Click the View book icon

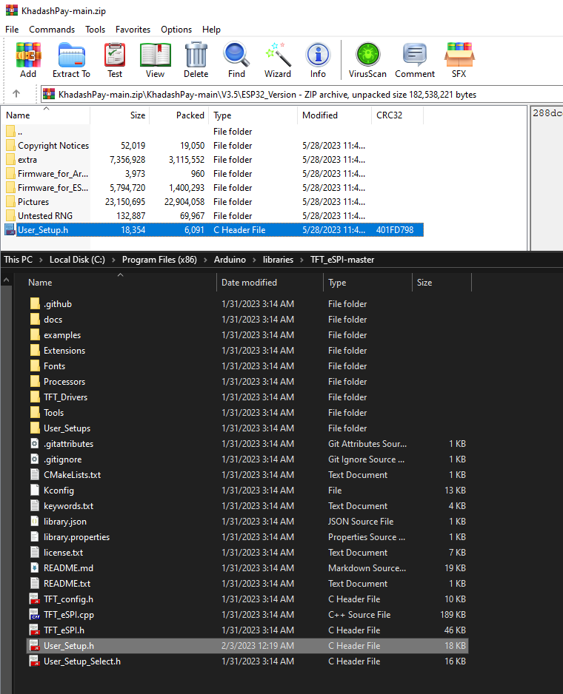pyautogui.click(x=155, y=55)
